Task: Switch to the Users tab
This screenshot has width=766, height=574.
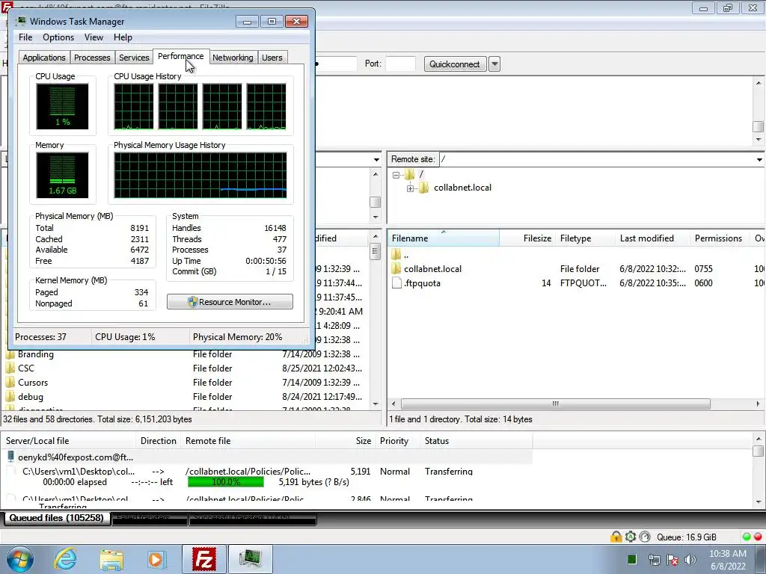Action: (x=272, y=58)
